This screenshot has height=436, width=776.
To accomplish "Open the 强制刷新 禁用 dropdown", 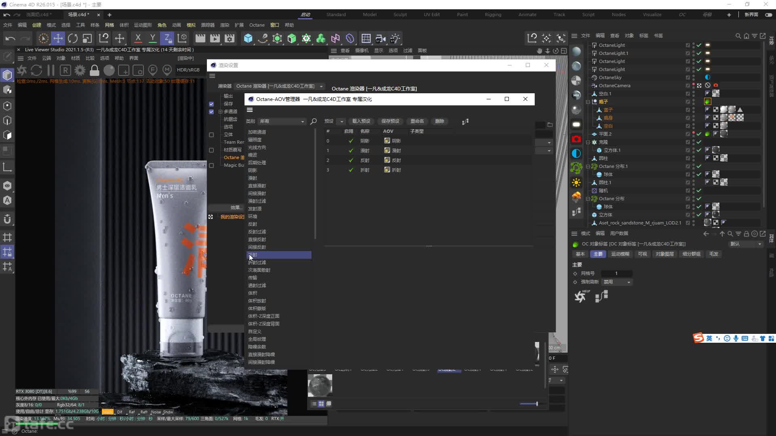I will coord(617,282).
